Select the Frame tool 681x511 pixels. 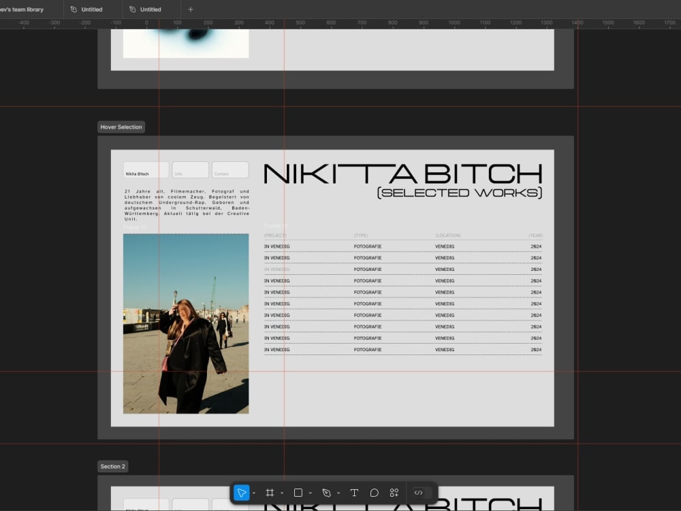tap(270, 493)
